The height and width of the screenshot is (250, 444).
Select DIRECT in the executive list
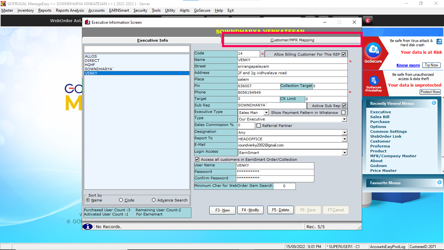pos(137,61)
